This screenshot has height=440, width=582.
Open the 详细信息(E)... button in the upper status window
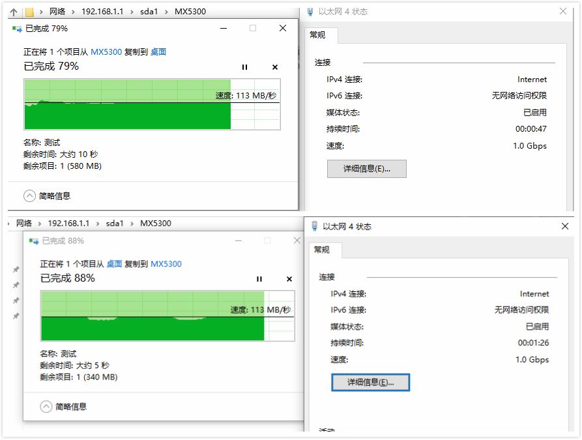367,169
